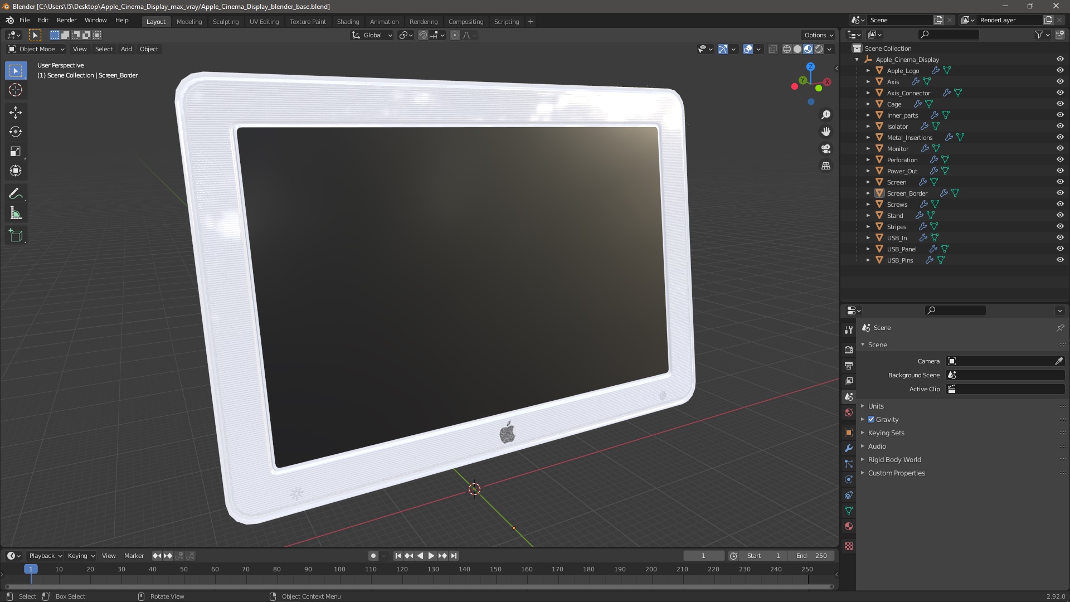Open Object Data properties green triangle tab

849,511
